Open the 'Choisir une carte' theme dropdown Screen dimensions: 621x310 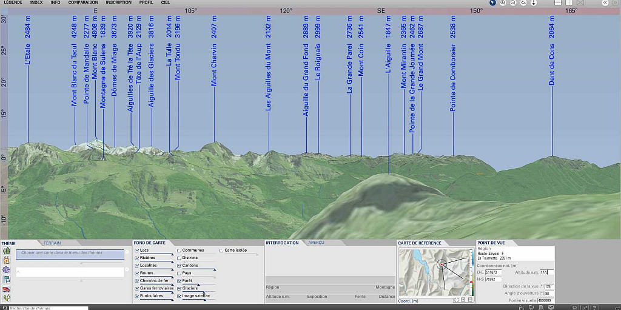point(70,254)
